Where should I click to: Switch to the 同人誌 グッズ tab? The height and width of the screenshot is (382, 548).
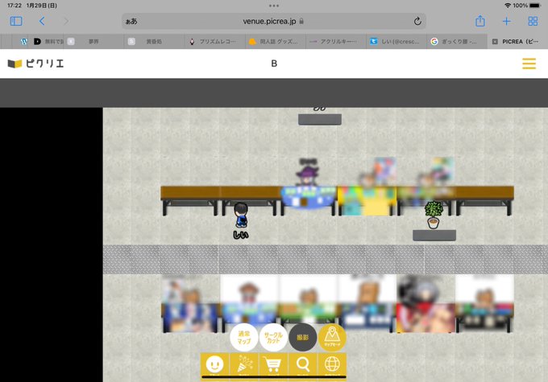[275, 42]
